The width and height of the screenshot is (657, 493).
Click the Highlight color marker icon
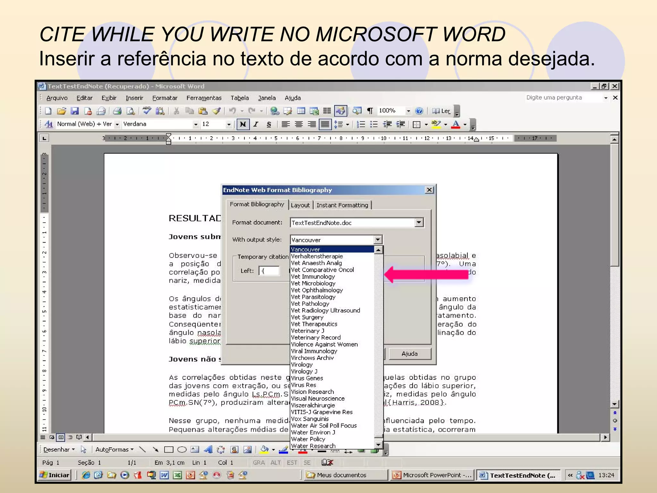(436, 124)
